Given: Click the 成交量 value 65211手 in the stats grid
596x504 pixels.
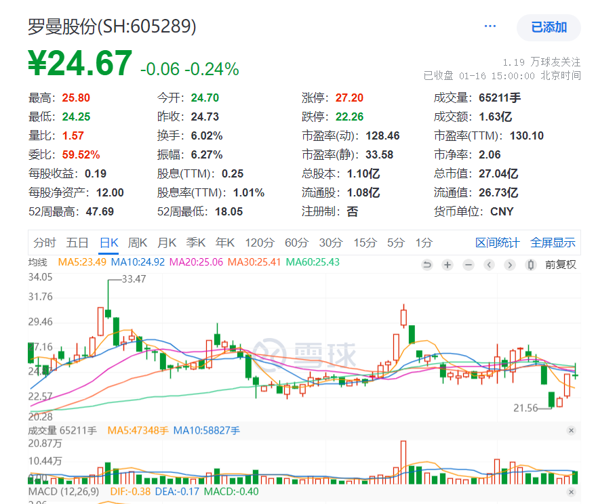Looking at the screenshot, I should coord(500,98).
